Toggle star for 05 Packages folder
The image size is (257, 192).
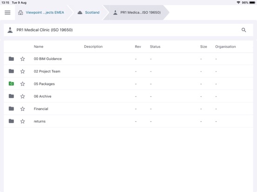click(x=23, y=84)
